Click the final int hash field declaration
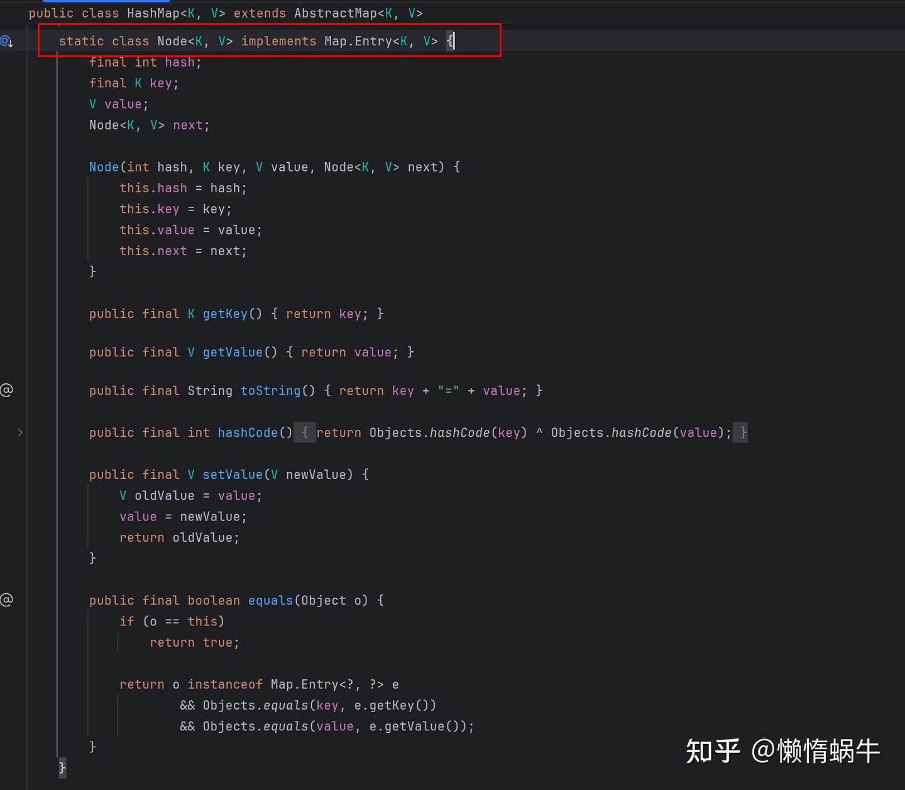 145,62
